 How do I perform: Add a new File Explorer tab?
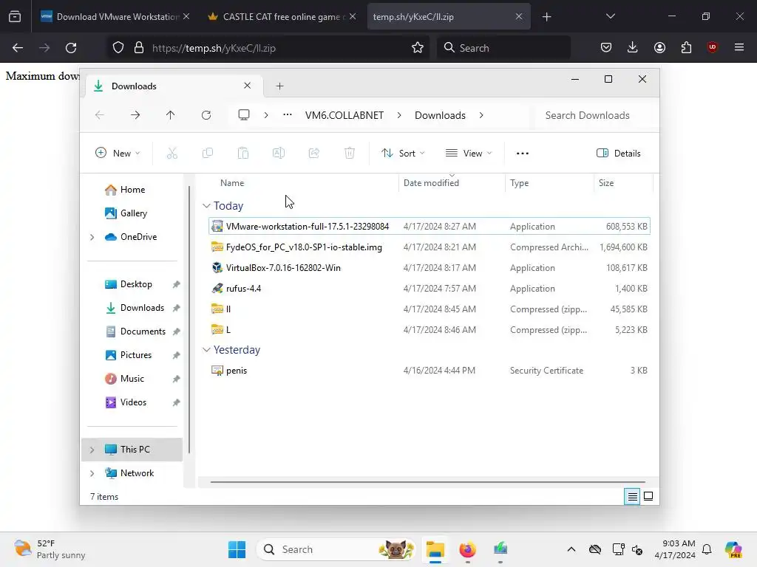point(279,86)
